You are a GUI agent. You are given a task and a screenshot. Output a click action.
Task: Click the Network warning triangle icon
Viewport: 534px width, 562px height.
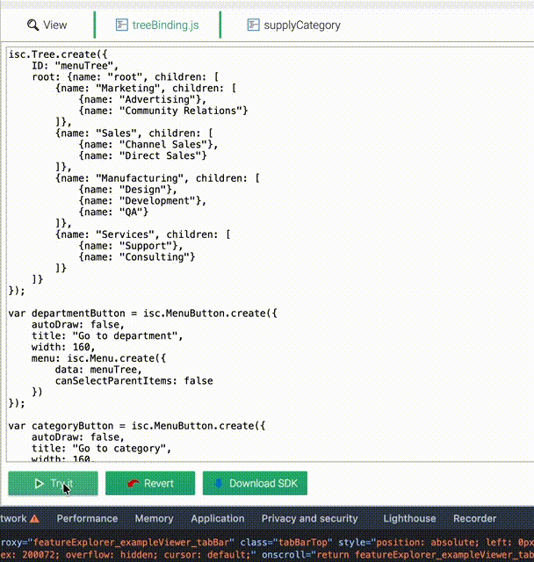click(34, 518)
